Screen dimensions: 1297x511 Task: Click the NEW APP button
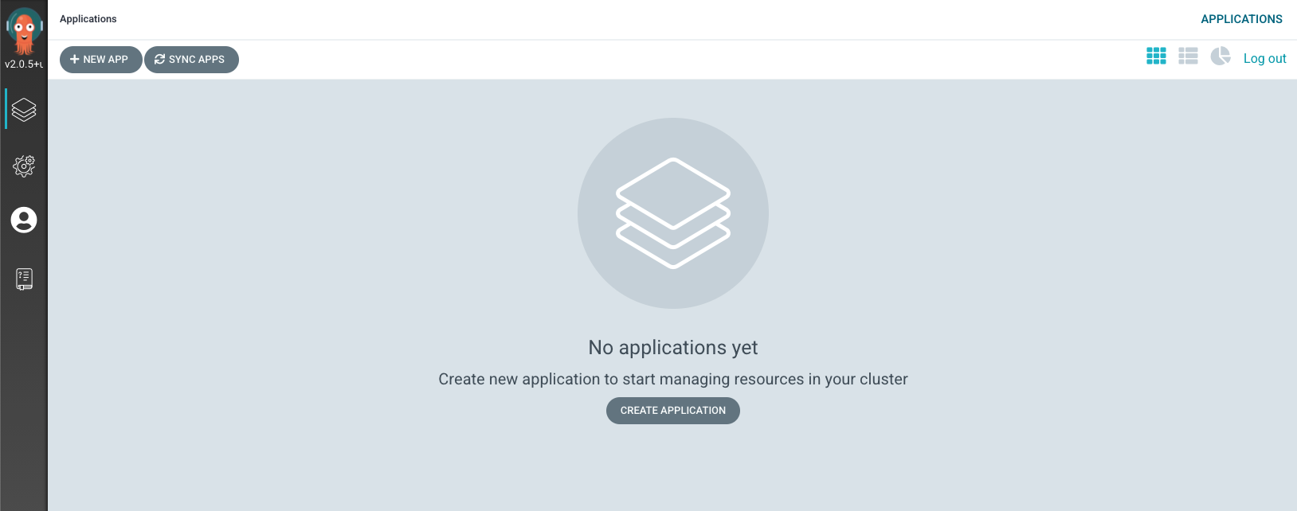tap(100, 60)
